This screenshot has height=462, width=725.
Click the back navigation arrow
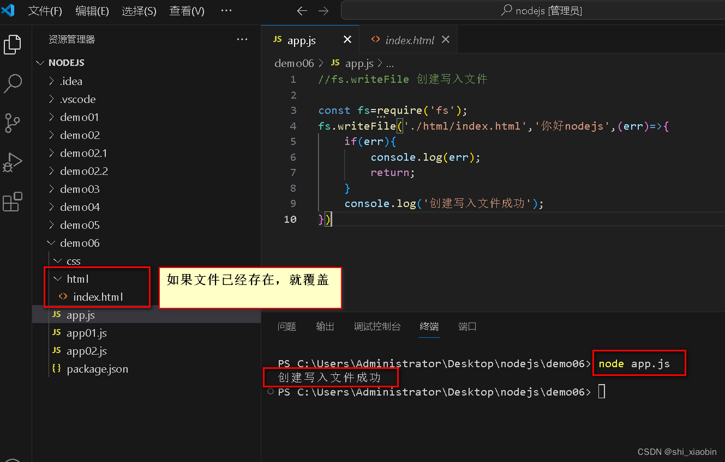302,10
